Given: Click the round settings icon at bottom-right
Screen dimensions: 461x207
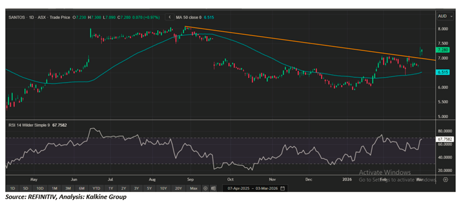Looking at the screenshot, I should click(x=445, y=180).
